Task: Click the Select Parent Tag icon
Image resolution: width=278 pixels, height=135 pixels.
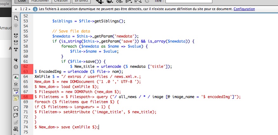Action: point(16,60)
